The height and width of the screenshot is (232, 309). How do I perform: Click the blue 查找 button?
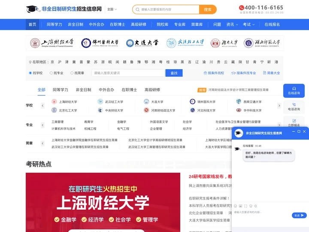point(174,73)
